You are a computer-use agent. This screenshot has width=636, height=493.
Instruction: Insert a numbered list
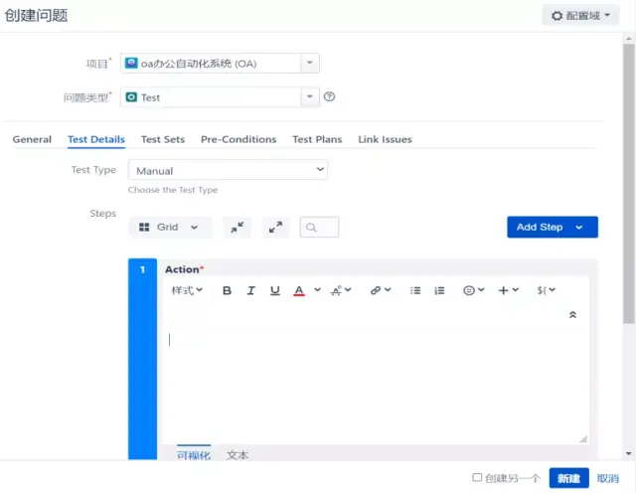click(x=439, y=290)
